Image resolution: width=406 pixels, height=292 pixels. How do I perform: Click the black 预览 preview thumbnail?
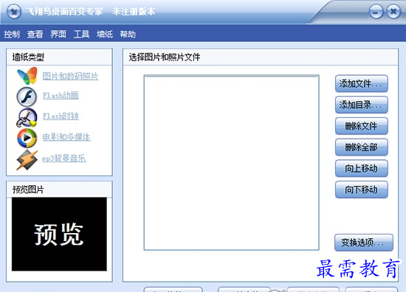tap(59, 234)
